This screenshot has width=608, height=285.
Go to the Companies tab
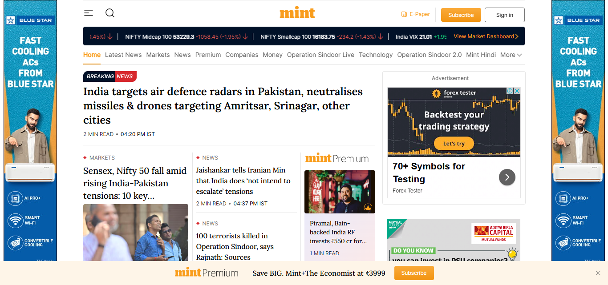[x=242, y=55]
